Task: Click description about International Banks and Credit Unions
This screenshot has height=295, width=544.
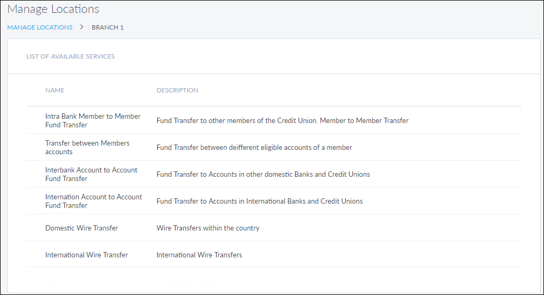Action: coord(260,201)
